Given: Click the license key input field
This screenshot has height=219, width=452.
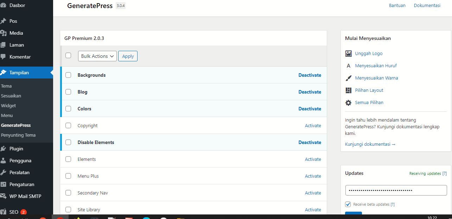Looking at the screenshot, I should click(x=396, y=190).
